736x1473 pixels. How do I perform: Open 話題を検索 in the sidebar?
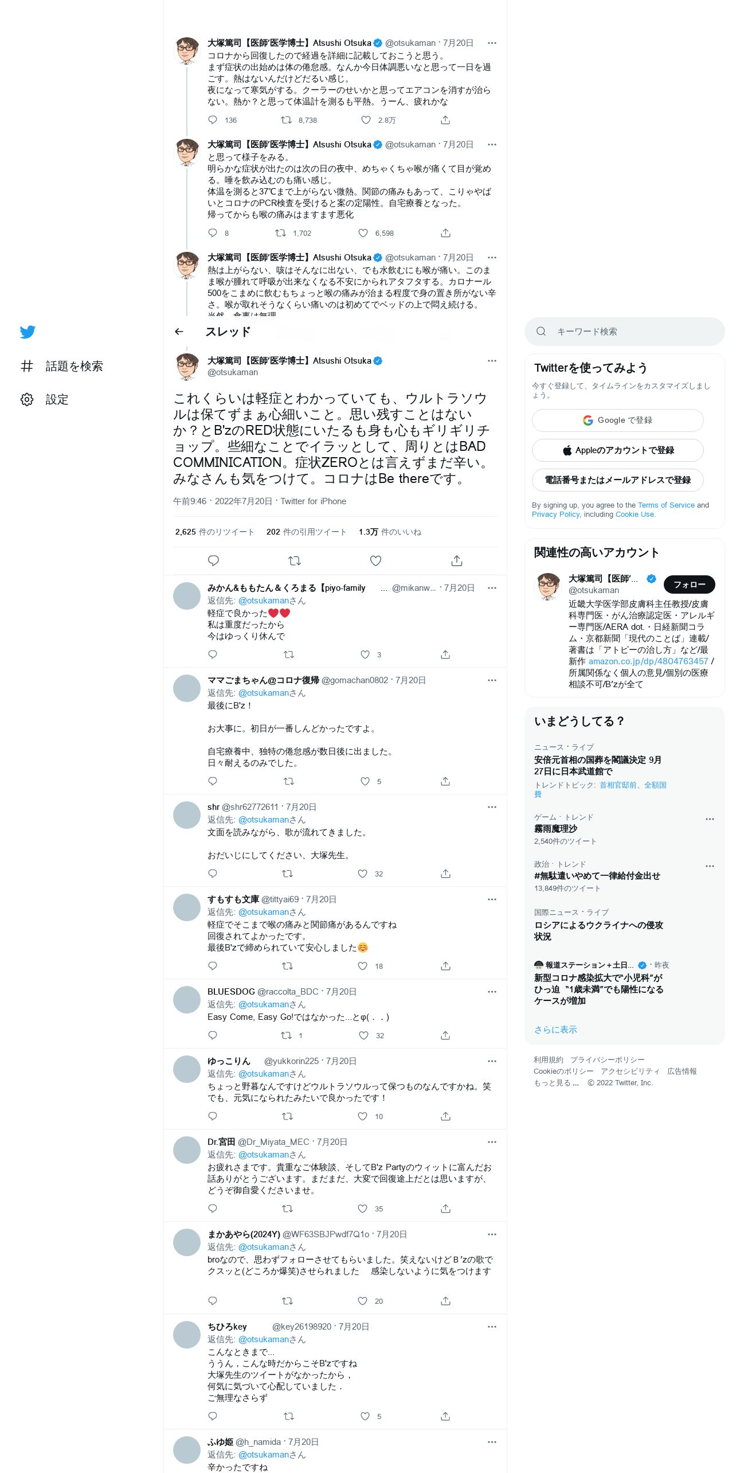[62, 366]
